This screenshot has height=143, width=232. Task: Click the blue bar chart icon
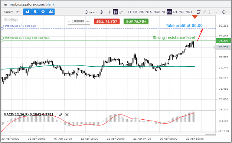pyautogui.click(x=27, y=12)
